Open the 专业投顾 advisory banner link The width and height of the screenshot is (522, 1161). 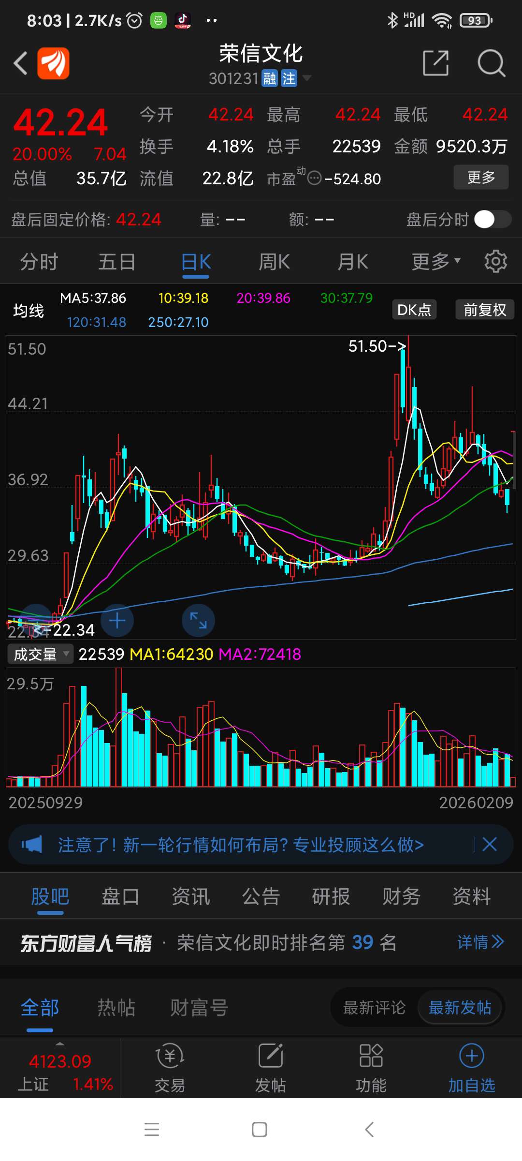click(x=241, y=845)
